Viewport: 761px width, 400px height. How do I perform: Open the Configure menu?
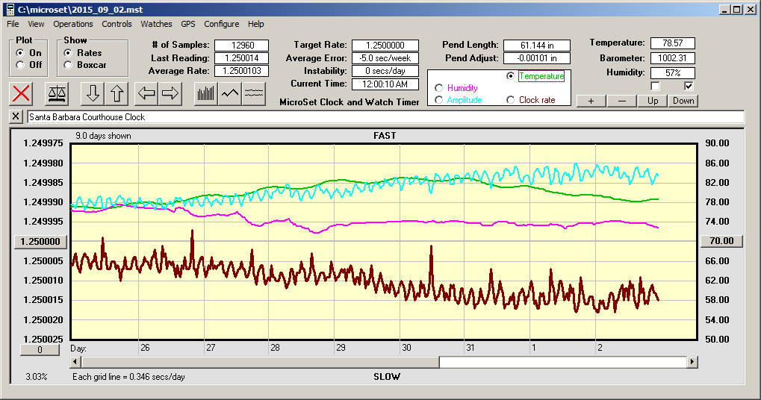coord(221,24)
